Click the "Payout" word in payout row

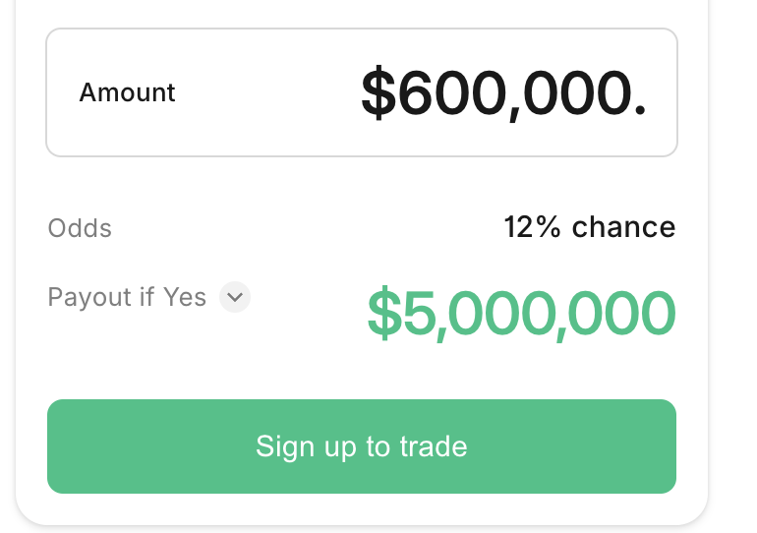[x=89, y=296]
